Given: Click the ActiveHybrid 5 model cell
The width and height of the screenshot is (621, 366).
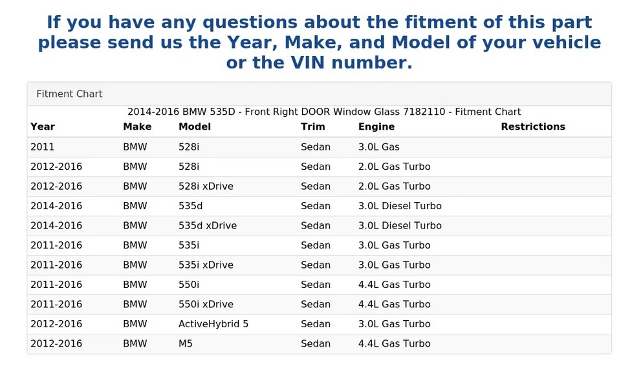Looking at the screenshot, I should point(213,324).
